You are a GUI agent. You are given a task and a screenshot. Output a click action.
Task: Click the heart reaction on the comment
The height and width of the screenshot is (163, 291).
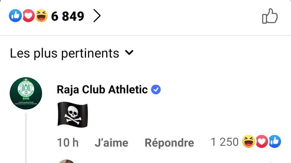262,141
